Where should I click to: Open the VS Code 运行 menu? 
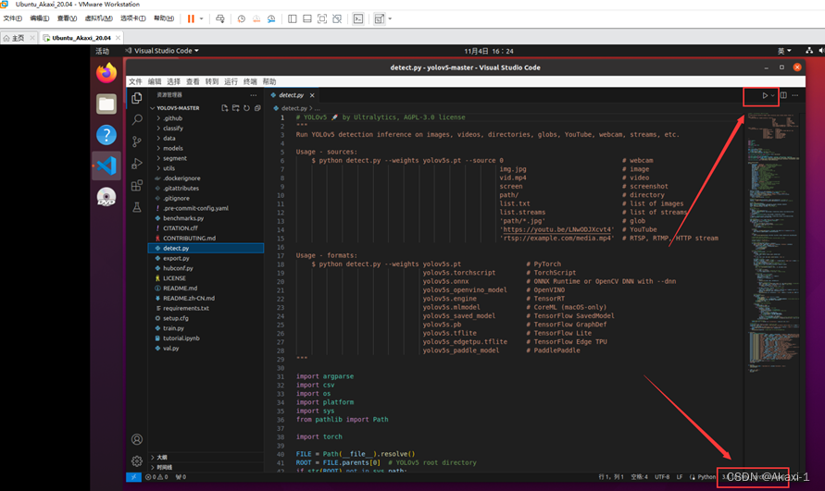[231, 81]
